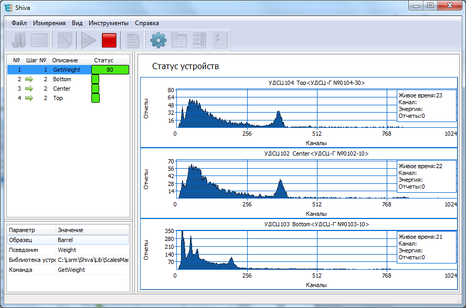The height and width of the screenshot is (308, 466).
Task: Select the GetWeight step row
Action: (x=66, y=70)
